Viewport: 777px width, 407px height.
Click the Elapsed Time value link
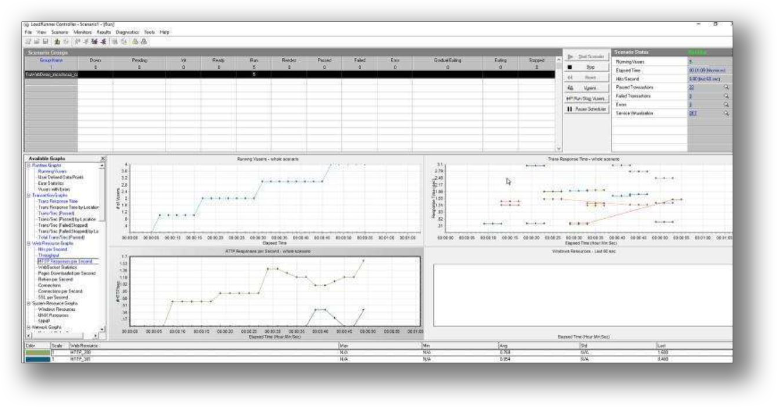point(706,69)
